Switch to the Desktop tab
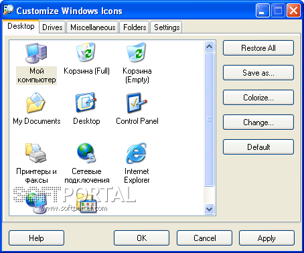Image resolution: width=304 pixels, height=253 pixels. 21,26
